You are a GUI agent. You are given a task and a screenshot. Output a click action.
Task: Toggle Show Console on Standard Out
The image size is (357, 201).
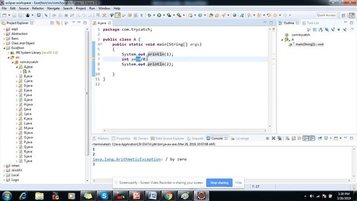coord(306,138)
